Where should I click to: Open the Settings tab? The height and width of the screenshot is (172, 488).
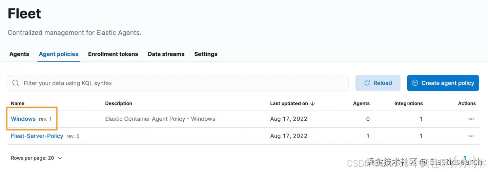tap(206, 54)
